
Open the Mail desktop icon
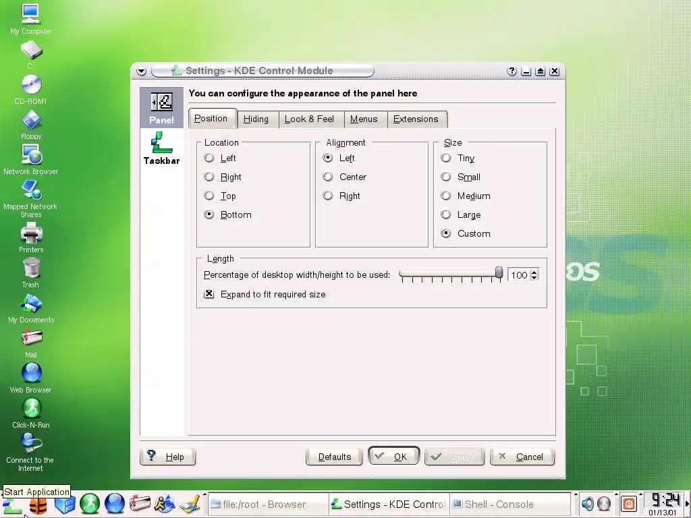click(x=31, y=343)
